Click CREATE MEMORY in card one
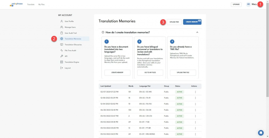Viewport: 269px width, 138px height. (117, 73)
